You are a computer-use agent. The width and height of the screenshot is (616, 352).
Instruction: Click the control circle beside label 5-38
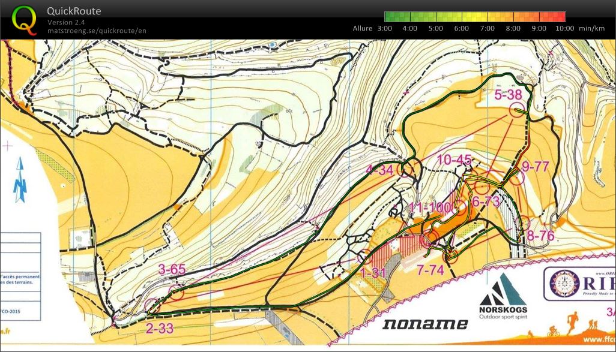click(517, 110)
